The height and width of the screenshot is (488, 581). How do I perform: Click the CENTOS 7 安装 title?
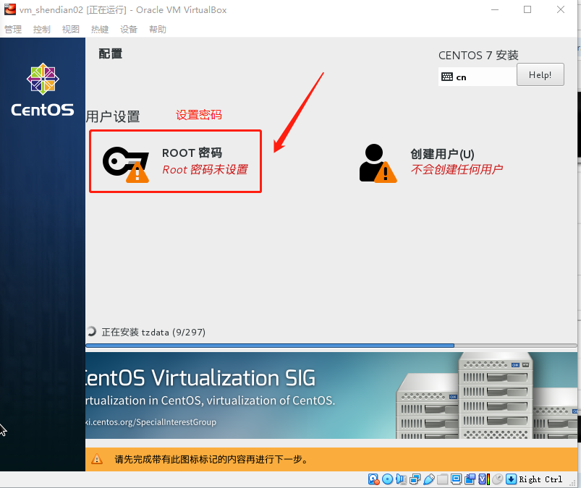[478, 55]
